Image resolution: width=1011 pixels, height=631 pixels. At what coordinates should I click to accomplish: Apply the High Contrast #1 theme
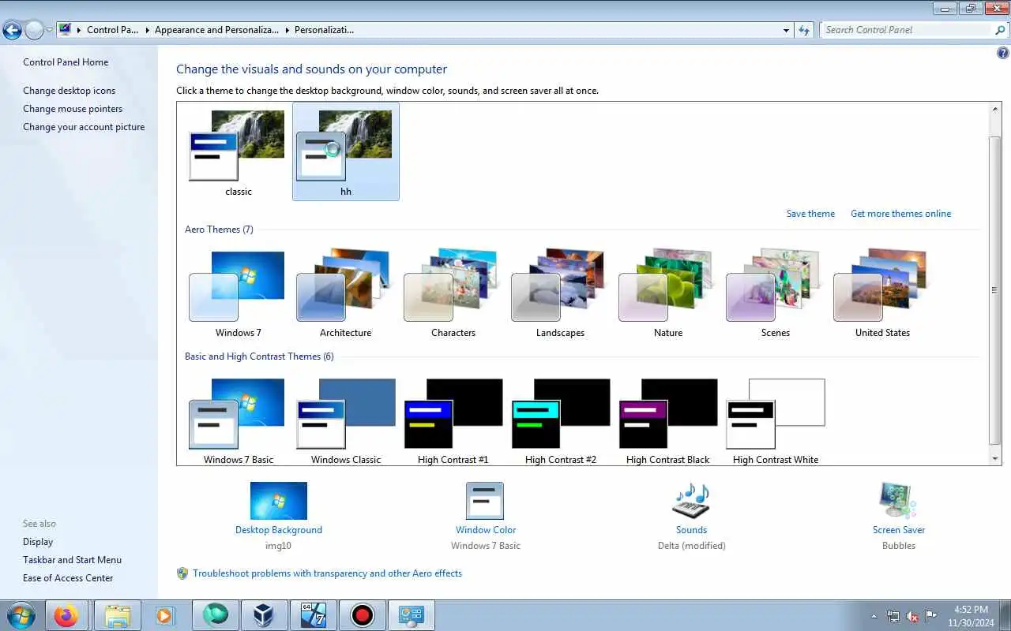[x=453, y=420]
